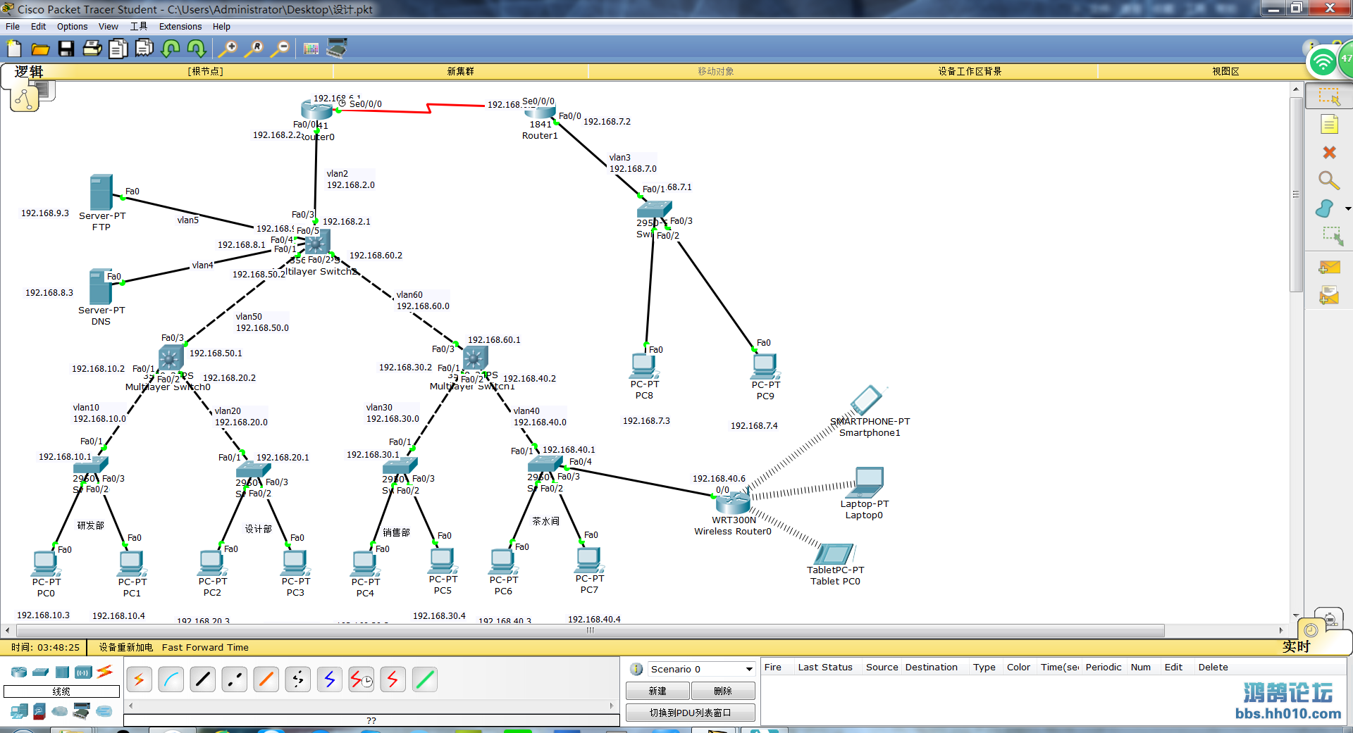Choose Copper Straight-Through cable
Screen dimensions: 1353x733
(203, 679)
